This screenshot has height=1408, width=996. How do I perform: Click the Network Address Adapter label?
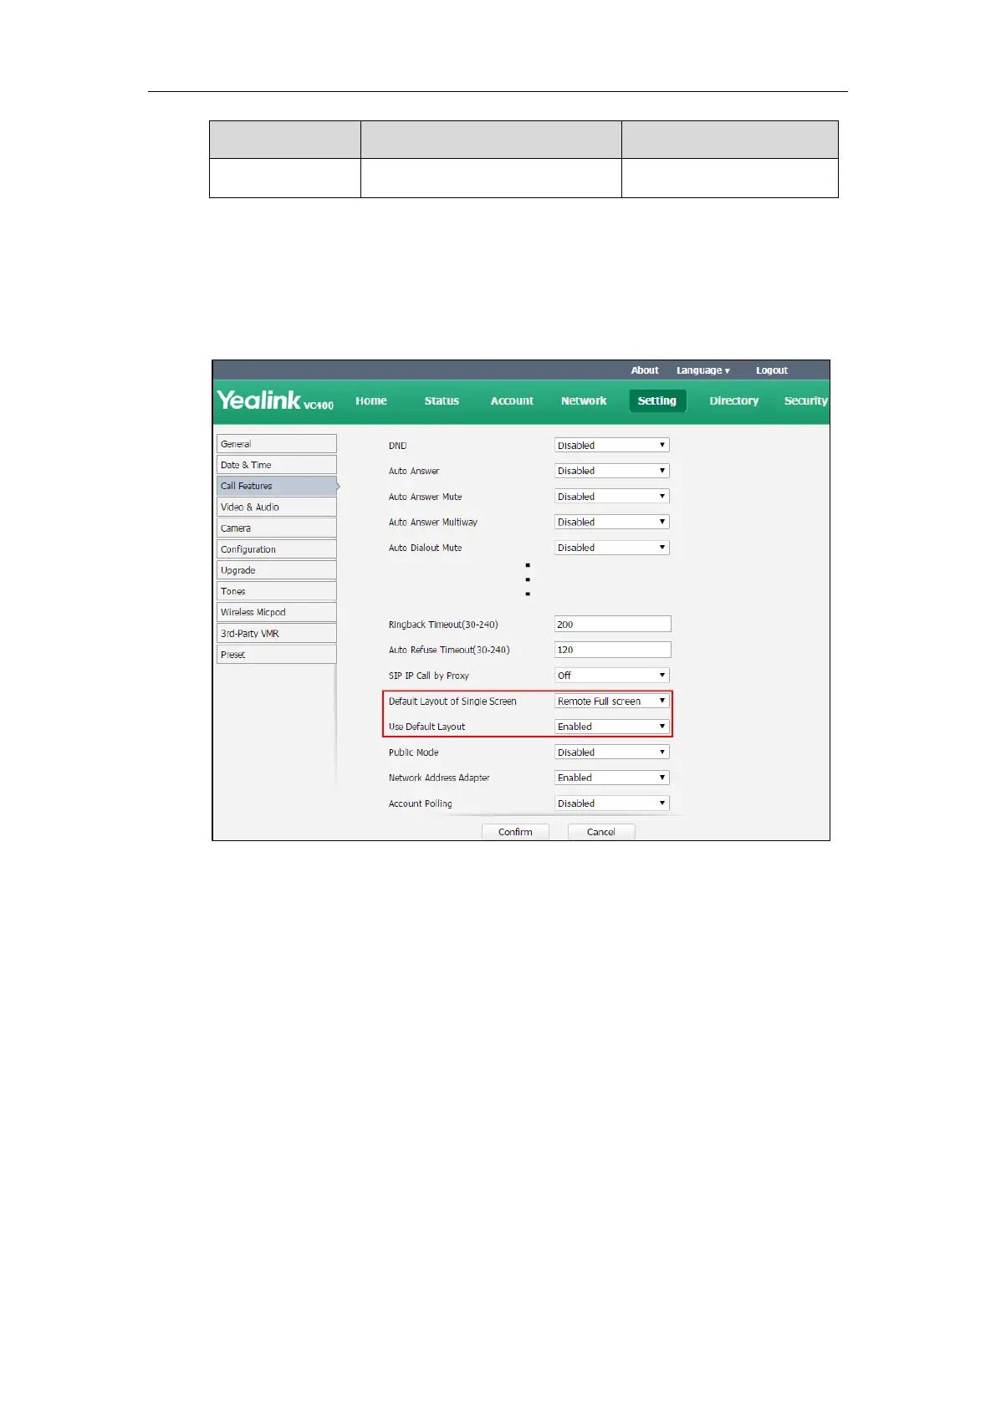439,778
